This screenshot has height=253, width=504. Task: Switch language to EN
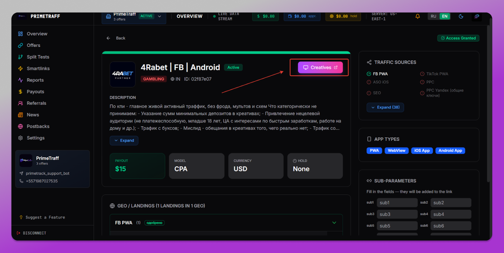click(x=445, y=16)
